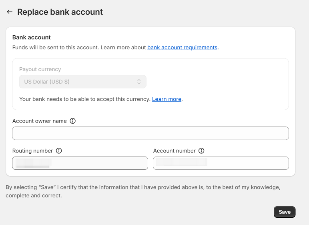Follow the Learn more link about currency
The width and height of the screenshot is (309, 225).
click(x=167, y=99)
